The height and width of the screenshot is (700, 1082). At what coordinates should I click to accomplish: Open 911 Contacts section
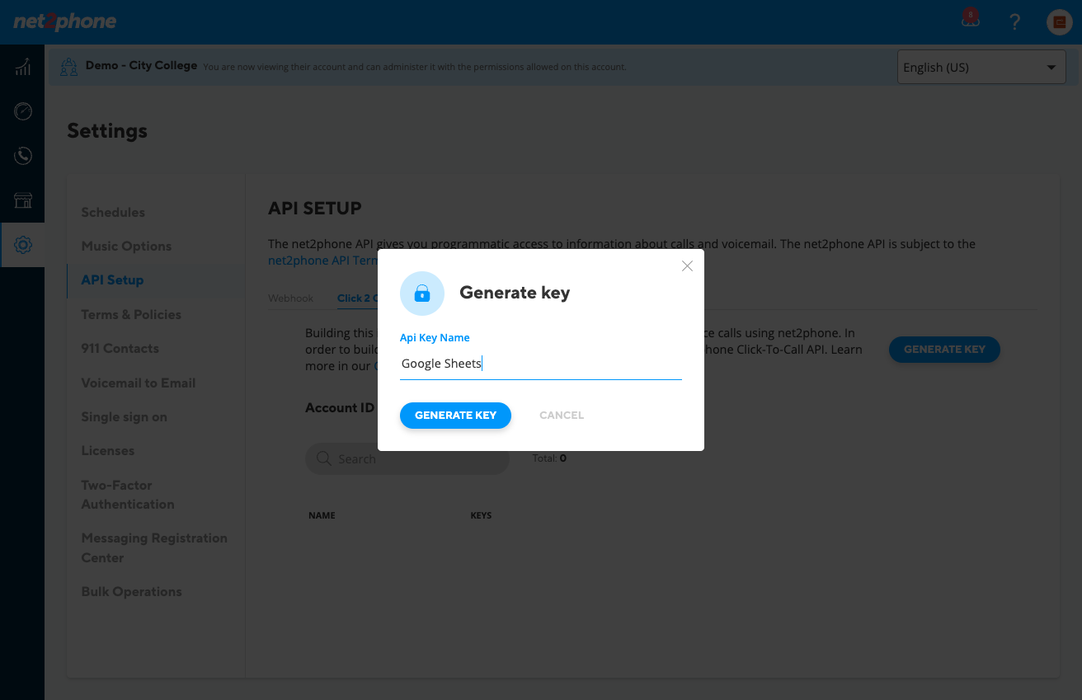[120, 348]
